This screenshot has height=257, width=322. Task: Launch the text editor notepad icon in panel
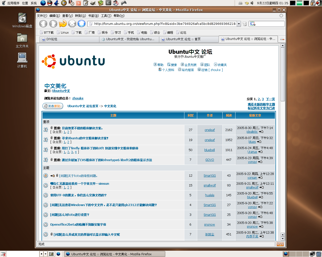[x=86, y=3]
